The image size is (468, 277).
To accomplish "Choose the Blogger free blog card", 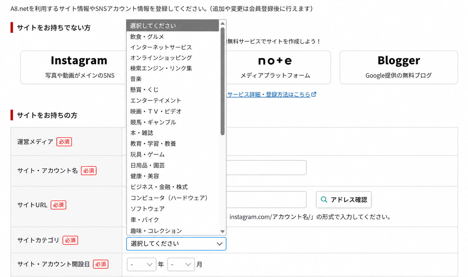I will (399, 67).
